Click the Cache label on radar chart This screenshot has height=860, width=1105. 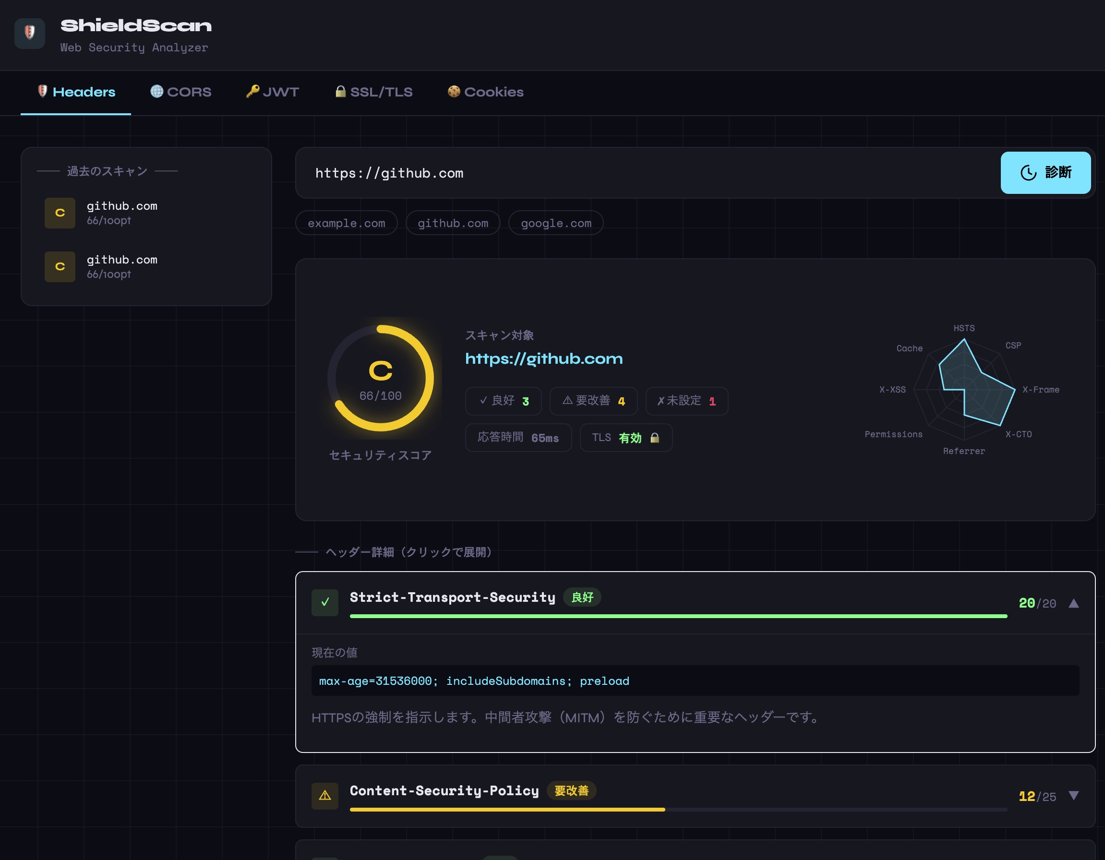tap(909, 348)
